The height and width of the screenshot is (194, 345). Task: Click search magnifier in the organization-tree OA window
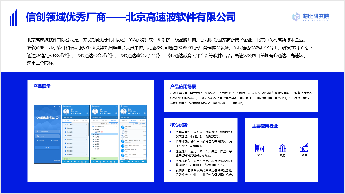(117, 118)
